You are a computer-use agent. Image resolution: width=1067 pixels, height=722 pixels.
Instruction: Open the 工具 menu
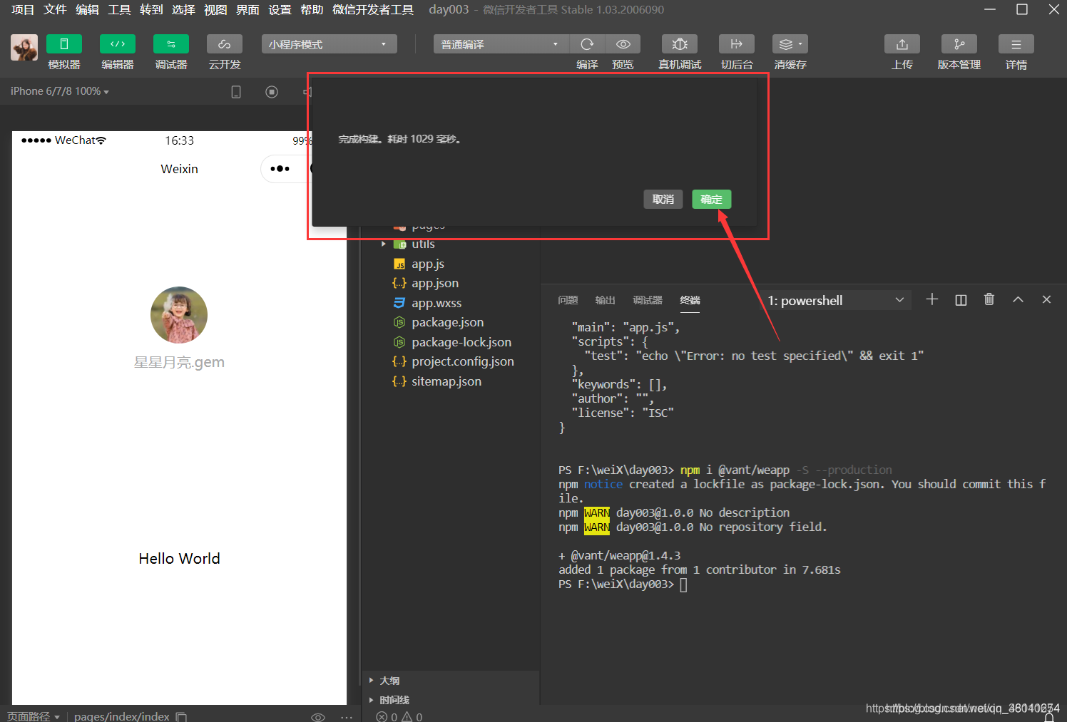point(119,10)
